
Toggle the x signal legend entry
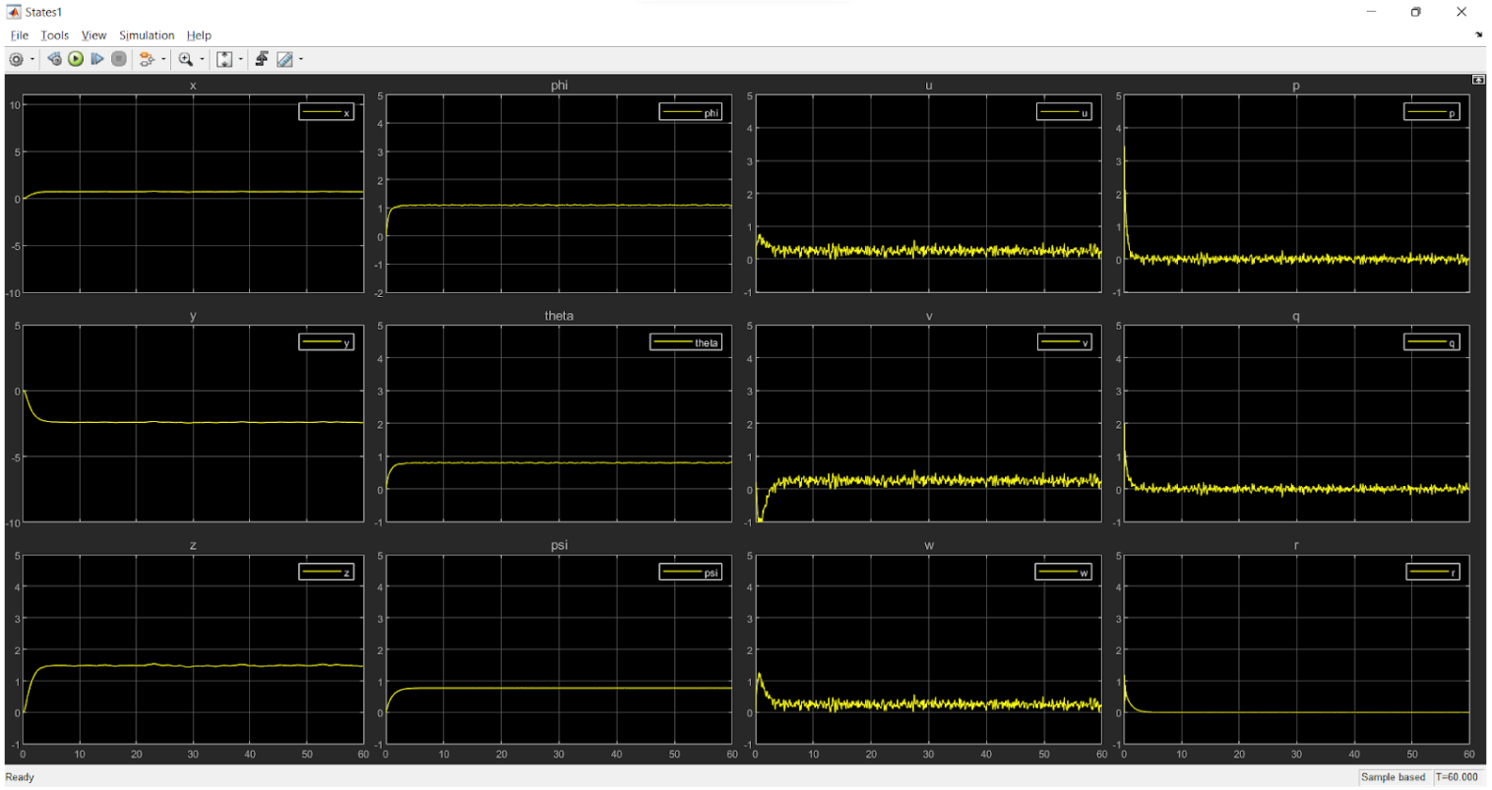(x=327, y=112)
